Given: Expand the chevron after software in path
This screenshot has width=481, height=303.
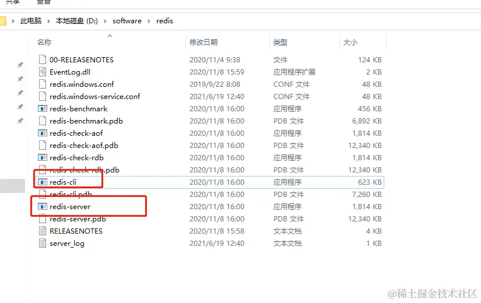Looking at the screenshot, I should 149,21.
